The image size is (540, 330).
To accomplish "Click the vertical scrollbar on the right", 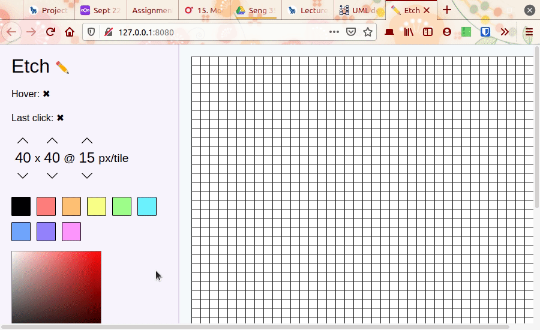I will [x=536, y=127].
